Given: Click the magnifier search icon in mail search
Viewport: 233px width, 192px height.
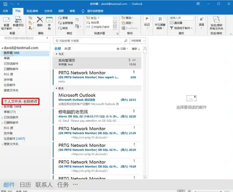Looking at the screenshot, I should (x=126, y=40).
